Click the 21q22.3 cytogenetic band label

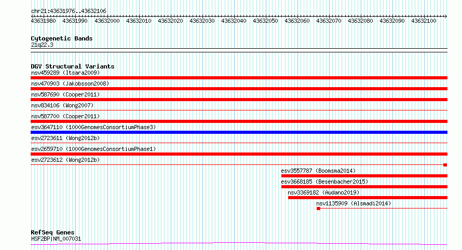[42, 45]
